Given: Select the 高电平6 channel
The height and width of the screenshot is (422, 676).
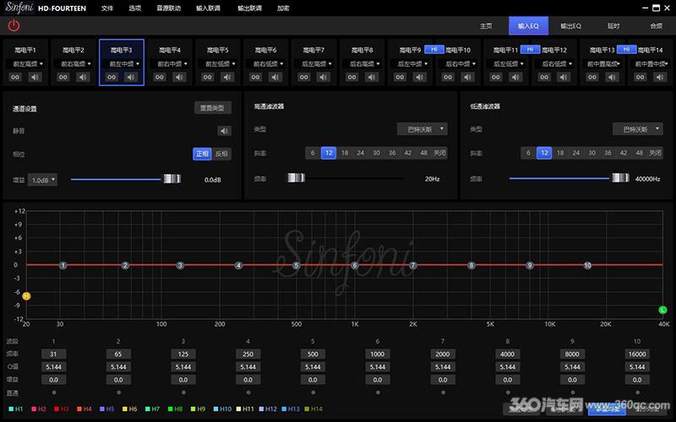Looking at the screenshot, I should pos(265,50).
